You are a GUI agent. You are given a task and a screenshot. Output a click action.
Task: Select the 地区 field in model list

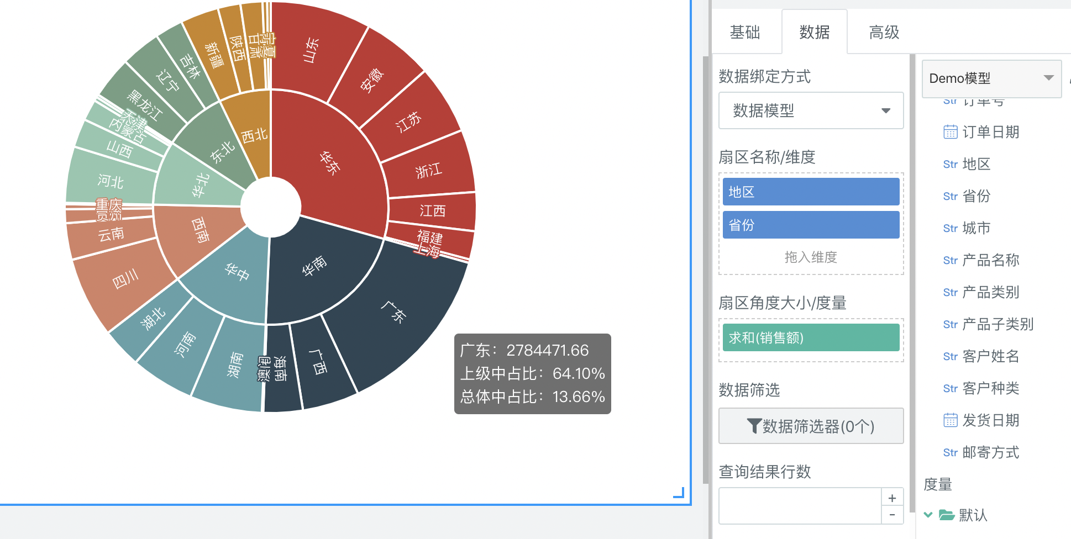(x=977, y=164)
